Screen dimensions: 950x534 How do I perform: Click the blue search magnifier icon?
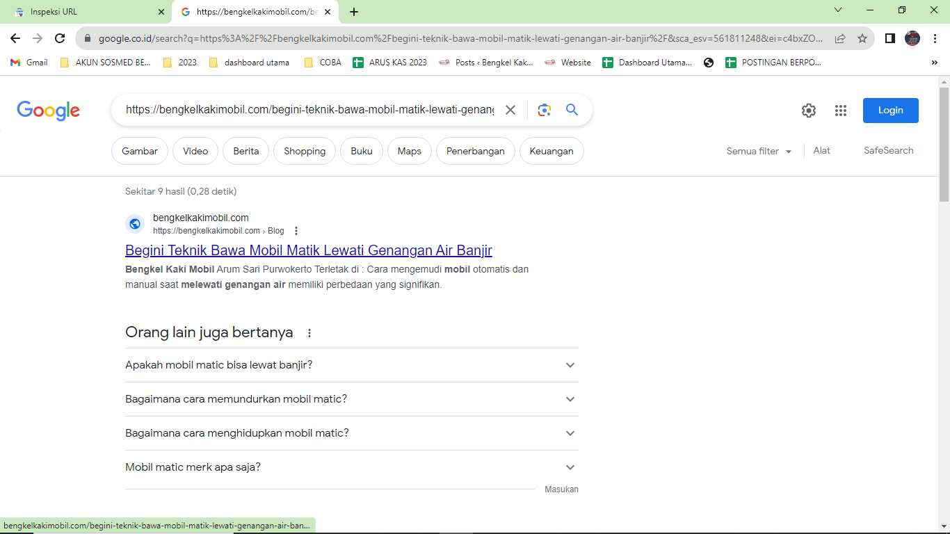572,110
